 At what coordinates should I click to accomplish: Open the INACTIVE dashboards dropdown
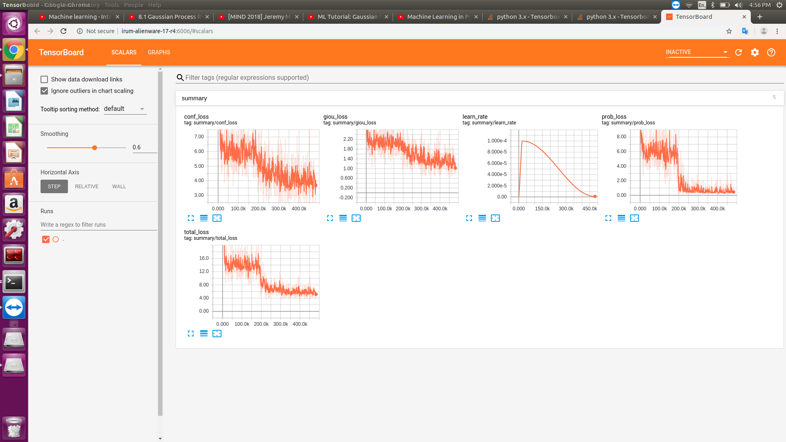tap(697, 52)
